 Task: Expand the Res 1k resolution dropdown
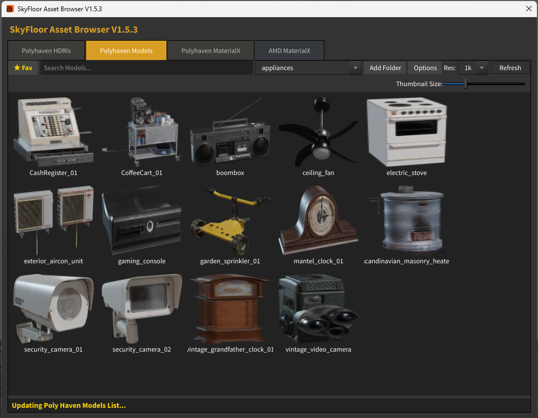[473, 68]
